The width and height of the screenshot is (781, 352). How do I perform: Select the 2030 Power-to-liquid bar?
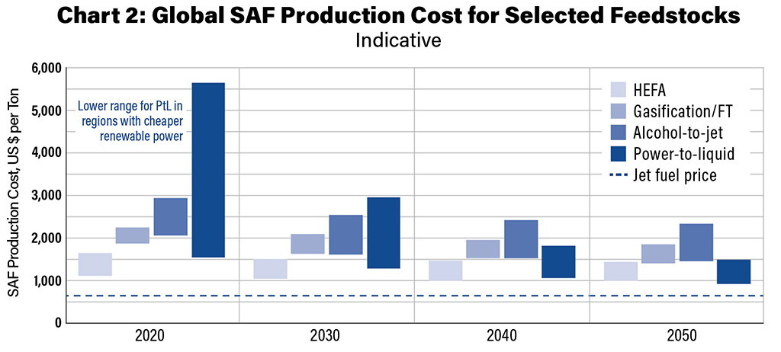383,232
